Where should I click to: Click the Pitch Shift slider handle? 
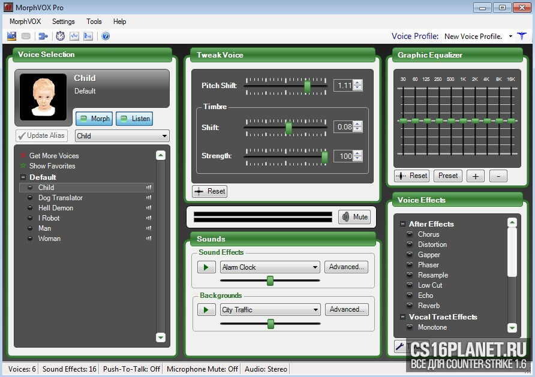(307, 86)
